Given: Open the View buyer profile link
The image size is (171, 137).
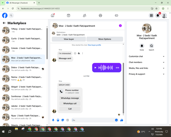Looking at the screenshot, I should pyautogui.click(x=94, y=45).
